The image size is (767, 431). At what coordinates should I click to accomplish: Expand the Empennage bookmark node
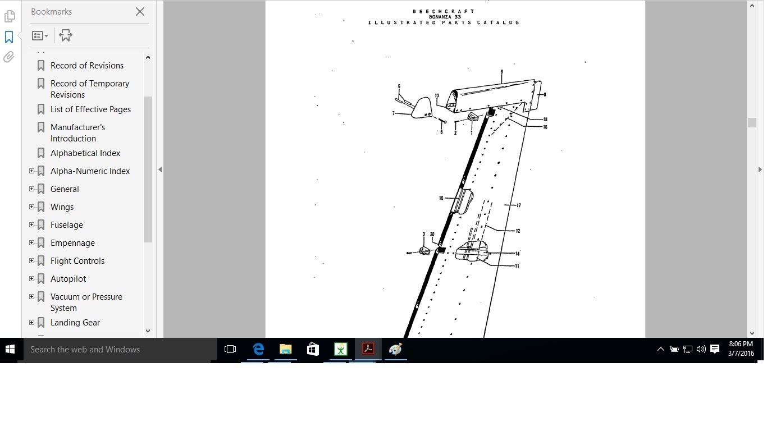32,243
